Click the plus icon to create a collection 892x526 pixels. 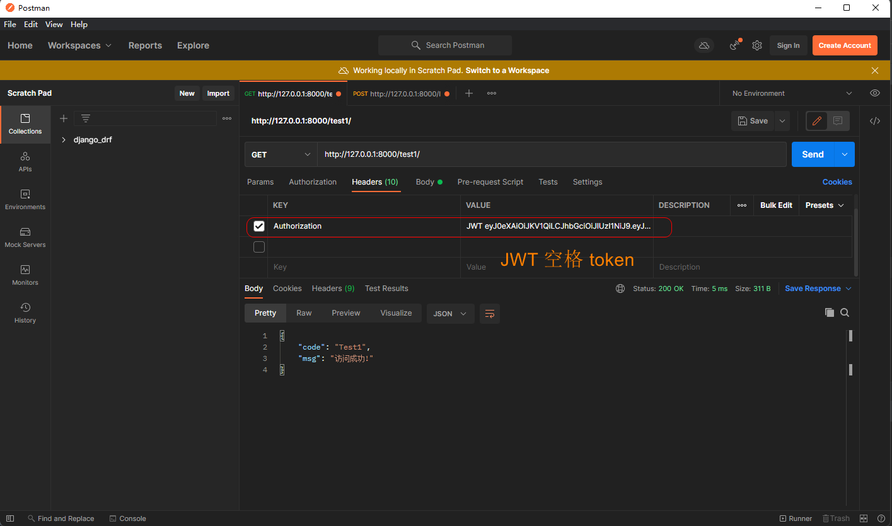[63, 118]
